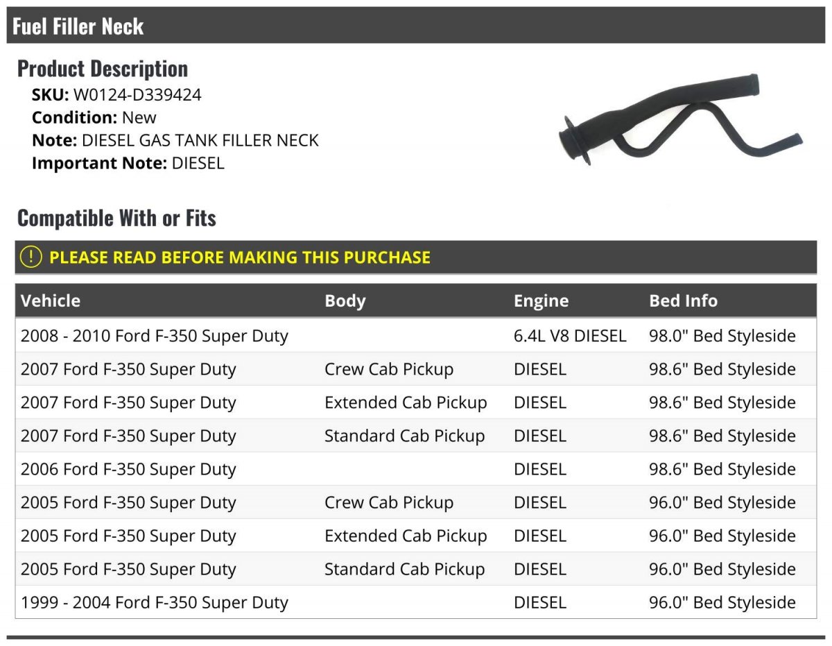Click the DIESEL GAS TANK FILLER NECK note

tap(200, 141)
